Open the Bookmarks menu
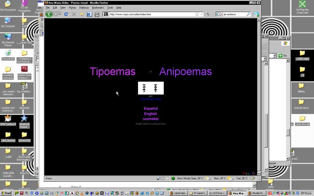Image resolution: width=314 pixels, height=196 pixels. click(x=98, y=7)
